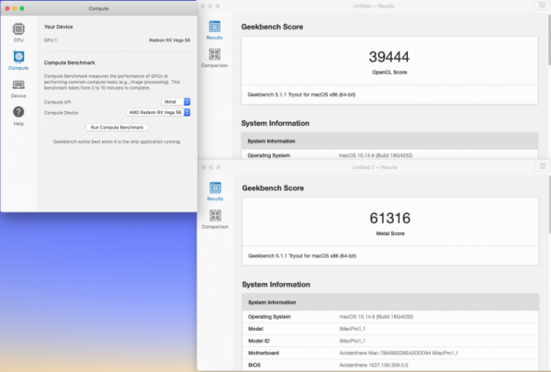Click 'OpenCL Score' label

coord(389,73)
